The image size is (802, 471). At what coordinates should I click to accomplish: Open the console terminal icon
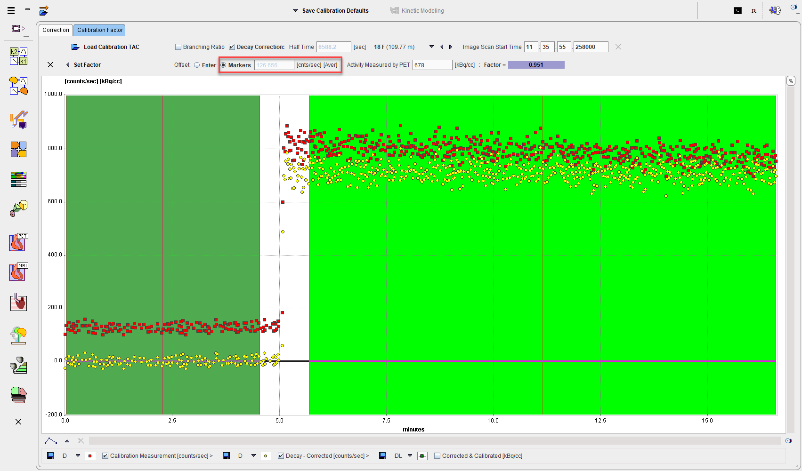[x=738, y=10]
